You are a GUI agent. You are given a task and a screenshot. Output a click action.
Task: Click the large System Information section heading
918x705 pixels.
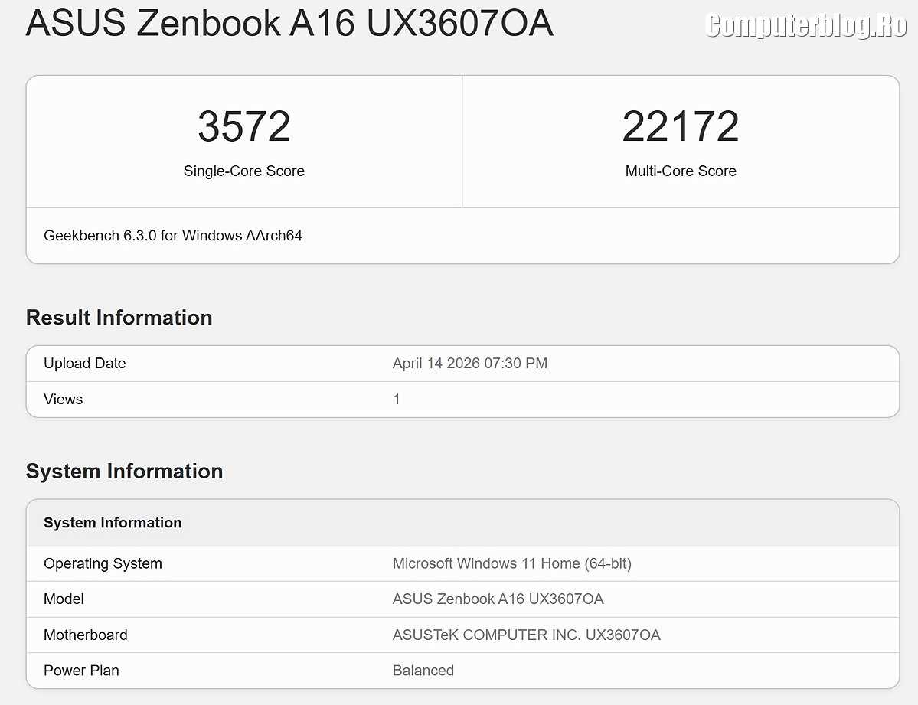124,472
